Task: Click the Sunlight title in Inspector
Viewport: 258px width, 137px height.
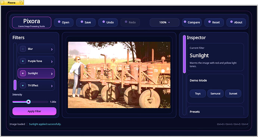Action: [199, 55]
